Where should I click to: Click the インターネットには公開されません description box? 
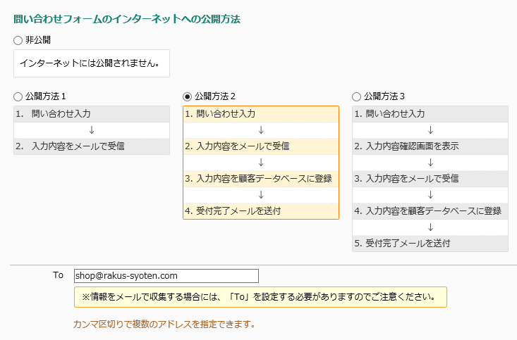coord(92,63)
